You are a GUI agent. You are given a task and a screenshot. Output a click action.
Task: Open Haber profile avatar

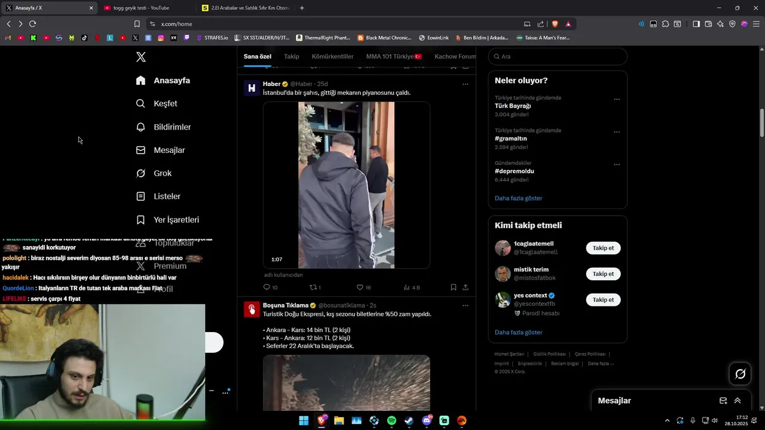pyautogui.click(x=252, y=88)
